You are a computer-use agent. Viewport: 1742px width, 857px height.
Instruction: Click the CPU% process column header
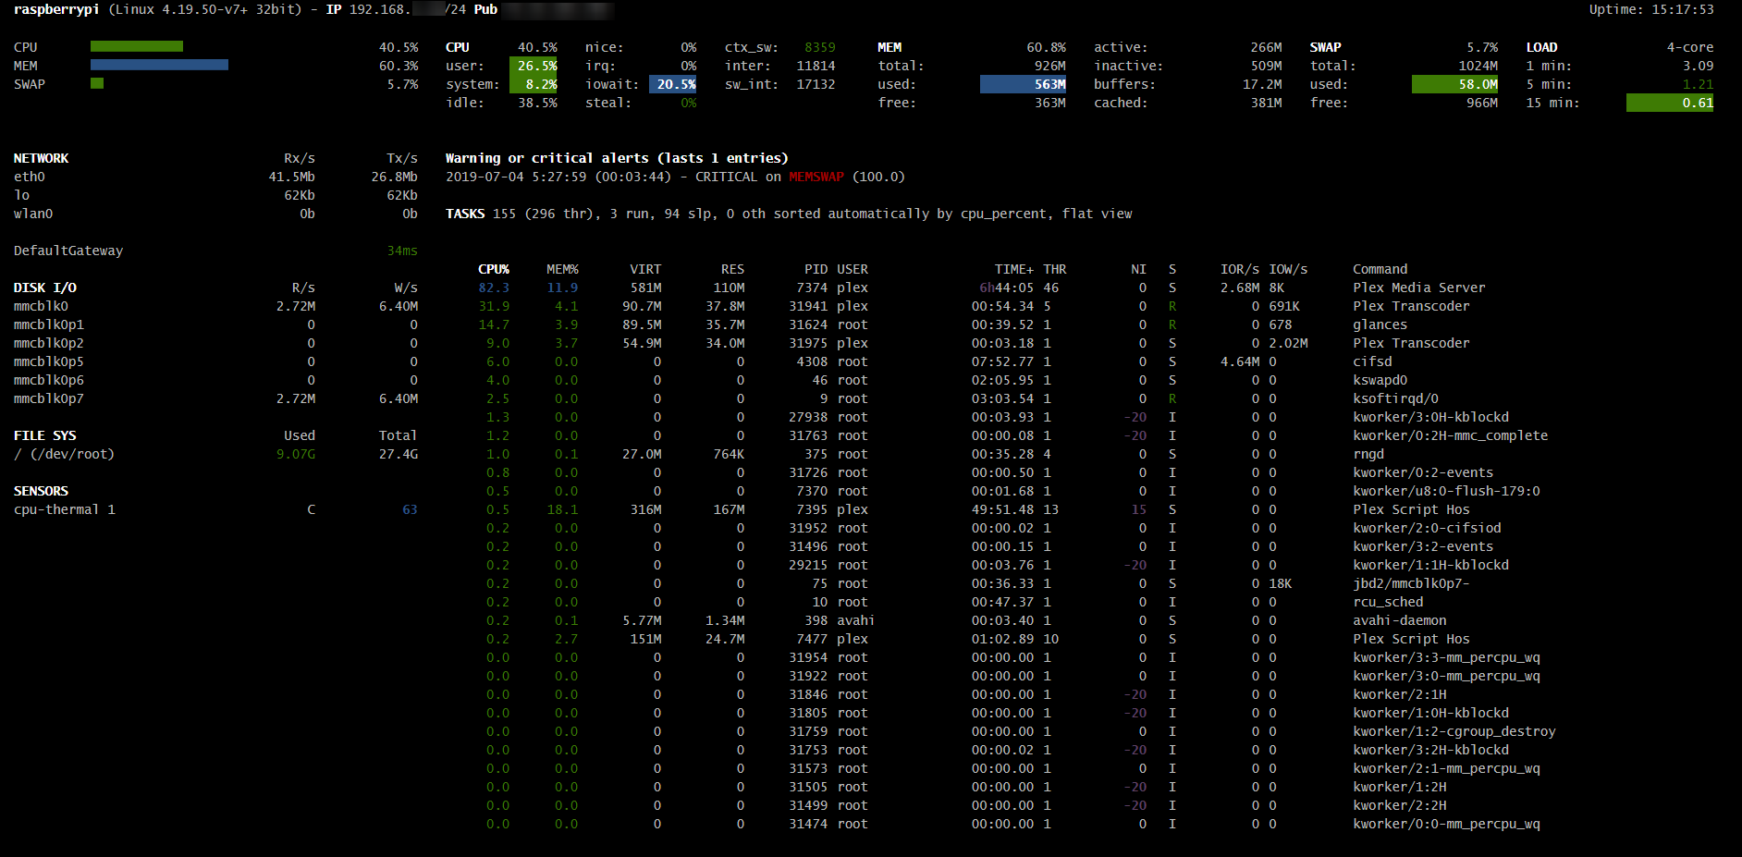494,269
